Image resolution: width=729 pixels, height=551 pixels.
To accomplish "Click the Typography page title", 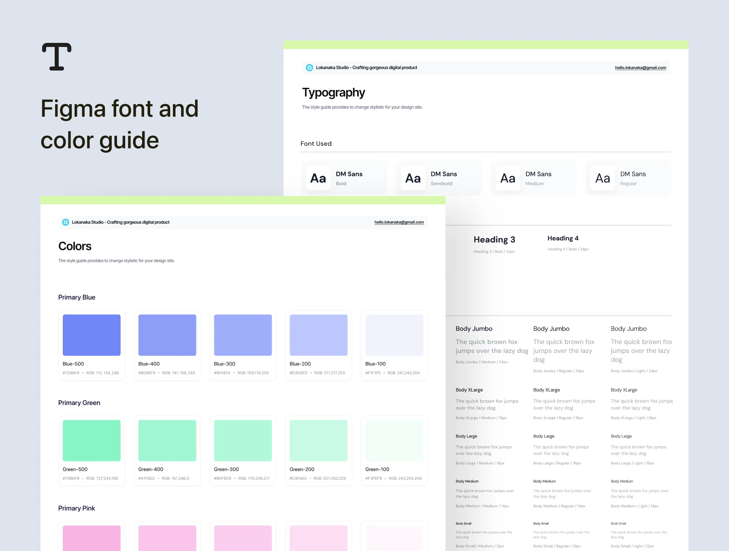I will 333,93.
